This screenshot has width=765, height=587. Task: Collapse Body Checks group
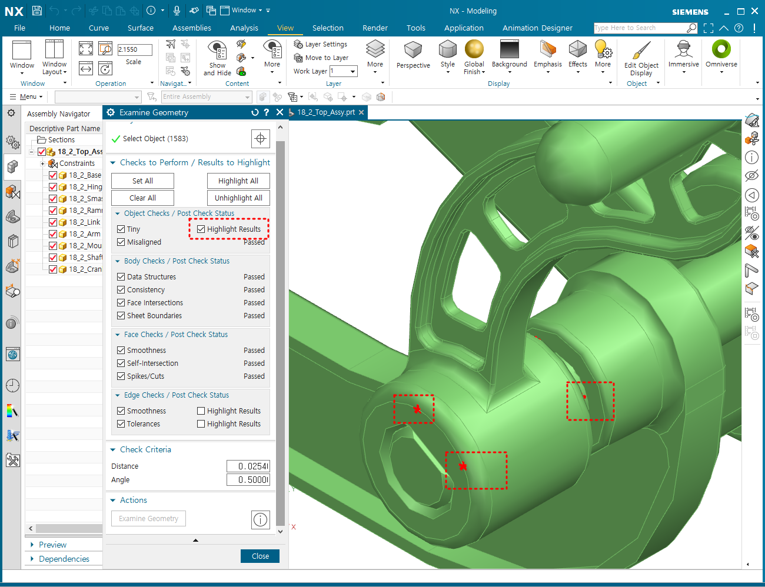(118, 261)
